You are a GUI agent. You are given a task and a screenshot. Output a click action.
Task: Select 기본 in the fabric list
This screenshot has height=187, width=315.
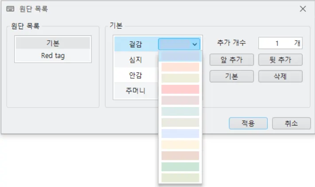pyautogui.click(x=53, y=43)
